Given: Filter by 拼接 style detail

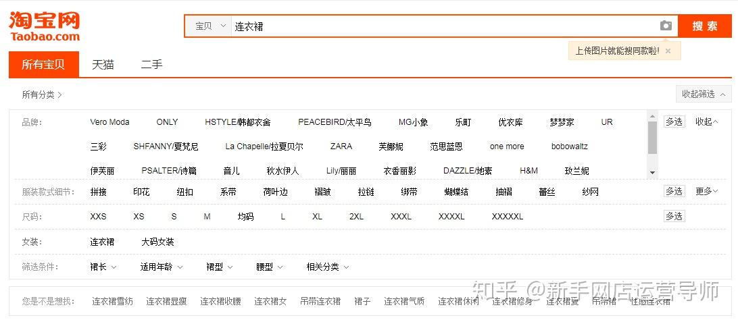Looking at the screenshot, I should click(x=99, y=192).
